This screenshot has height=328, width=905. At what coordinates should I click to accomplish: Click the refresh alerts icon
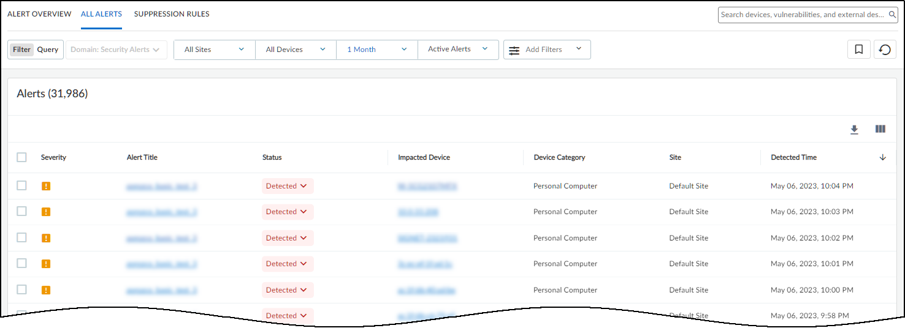point(885,50)
